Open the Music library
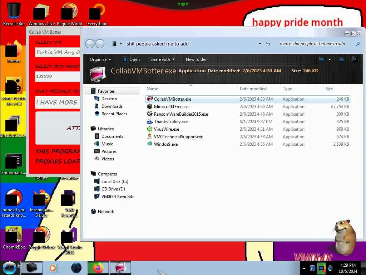 (x=107, y=144)
